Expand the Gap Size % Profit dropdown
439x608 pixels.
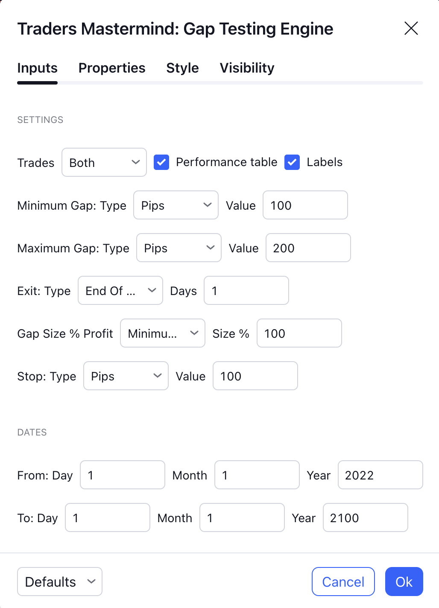(162, 333)
